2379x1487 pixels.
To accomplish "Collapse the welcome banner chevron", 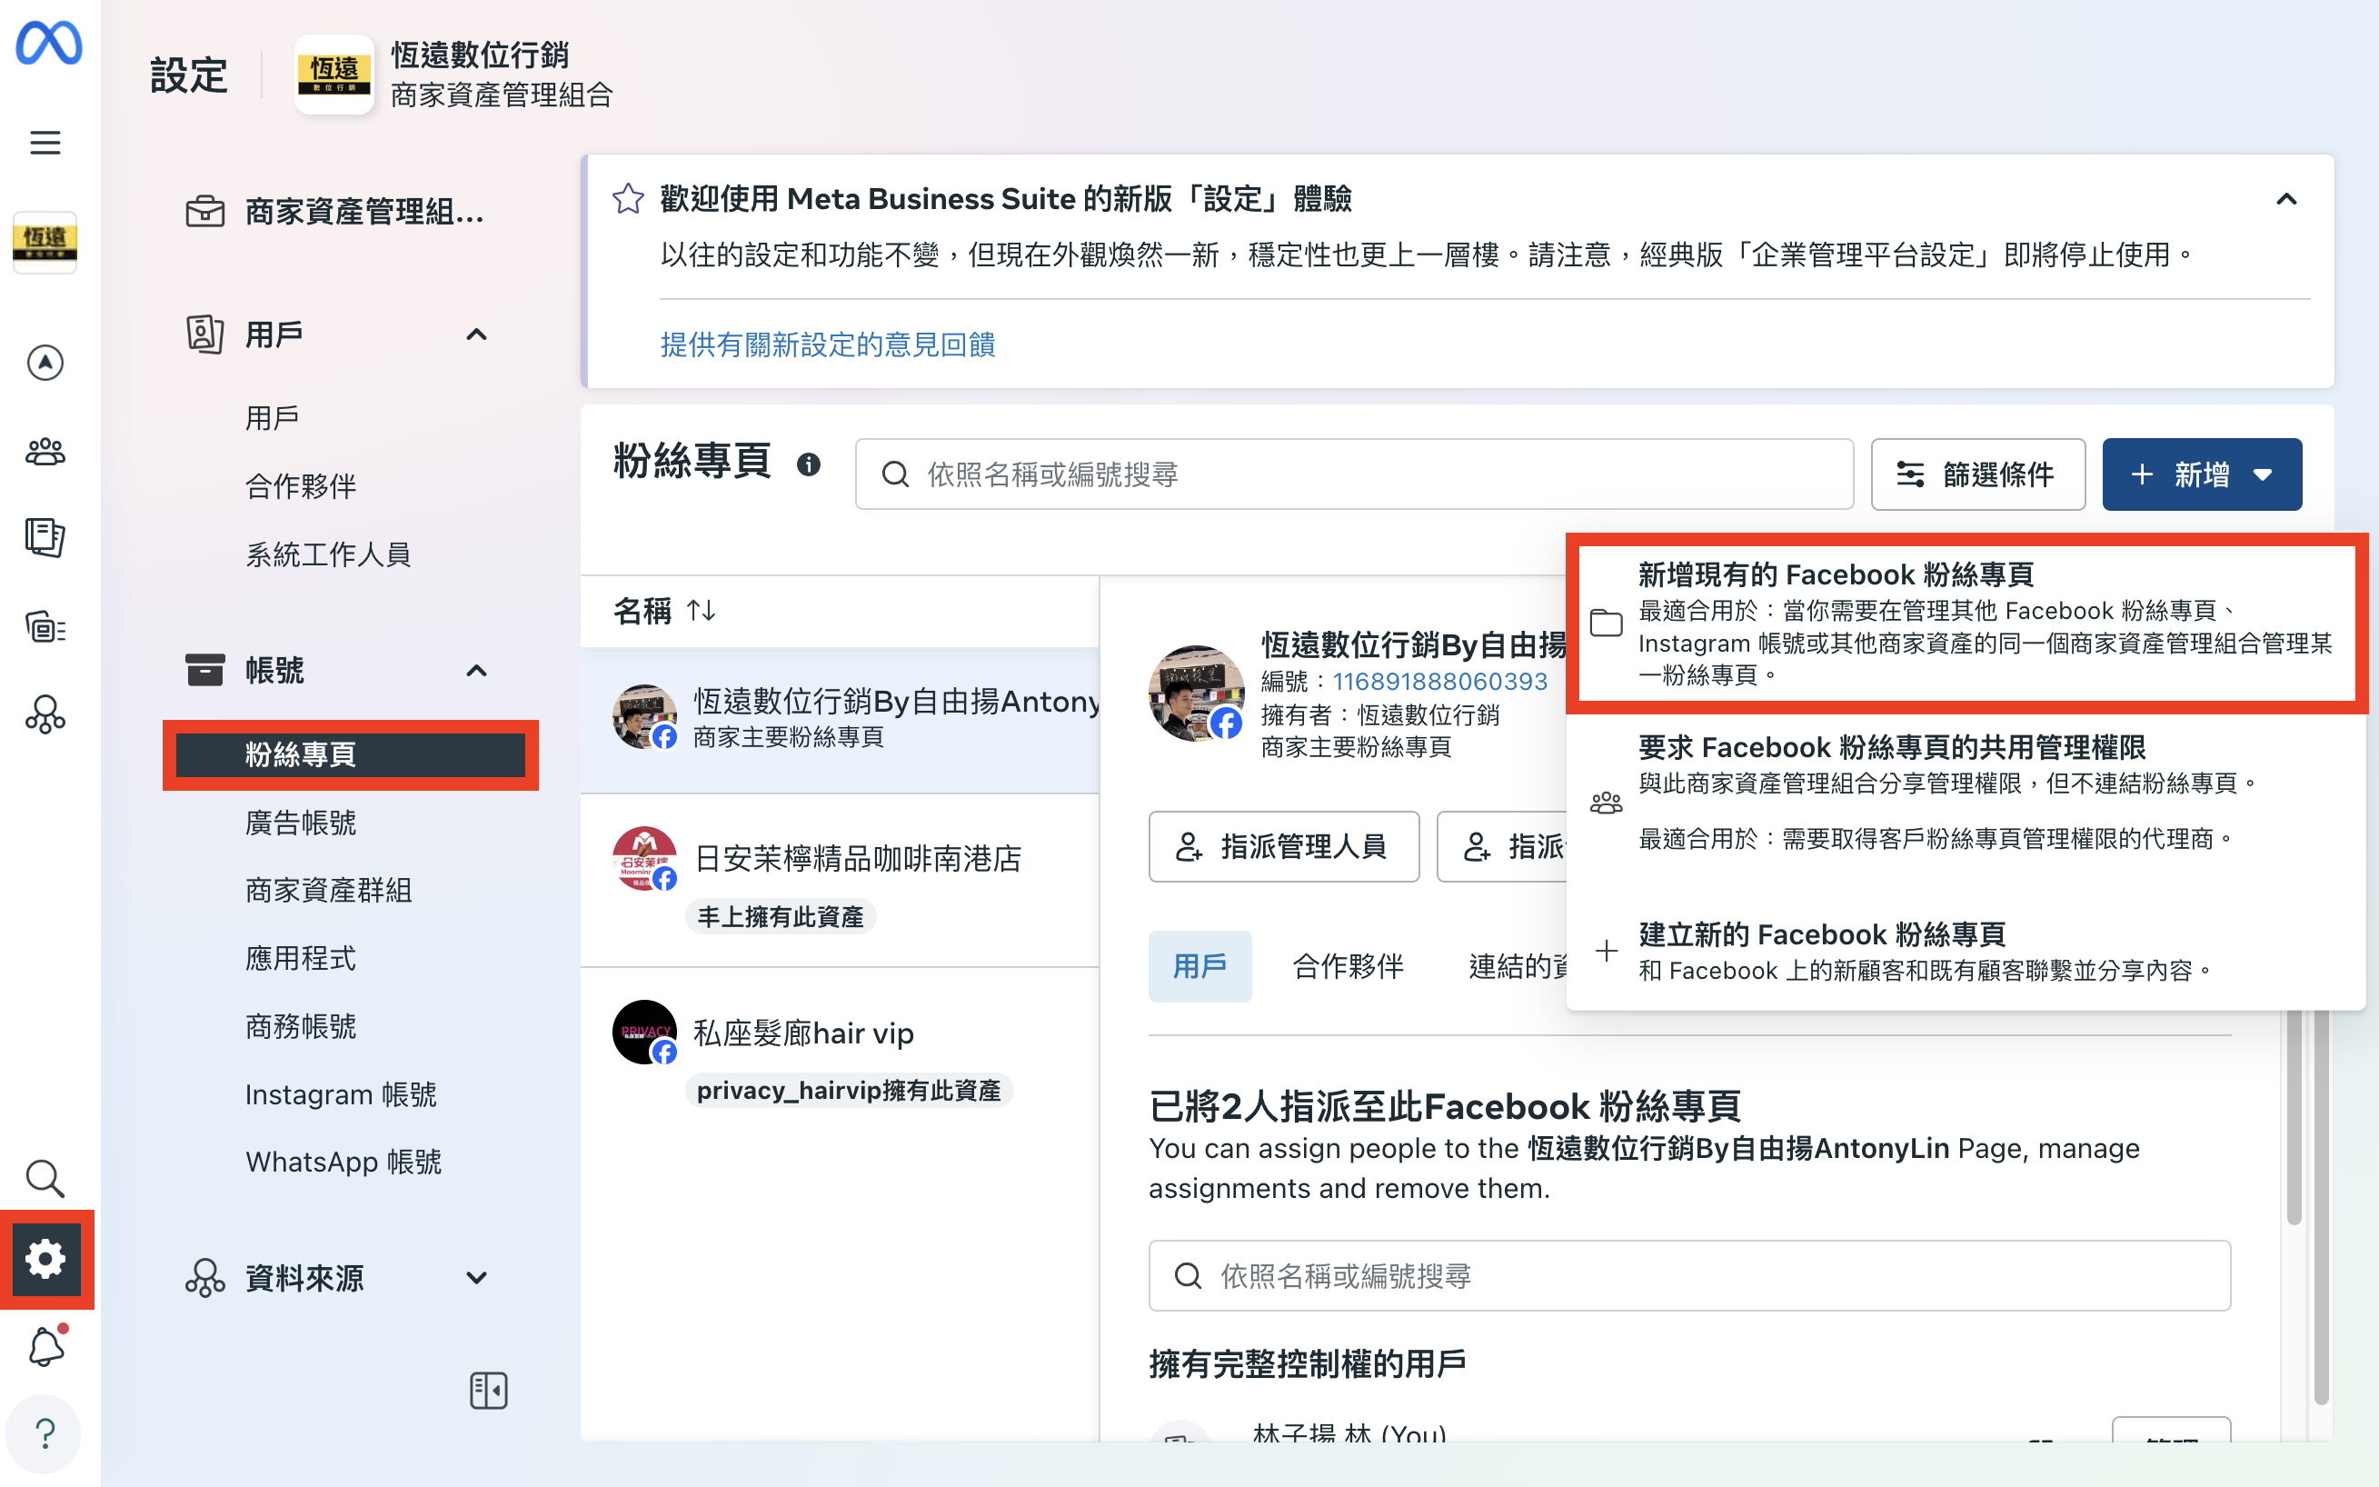I will [2286, 200].
